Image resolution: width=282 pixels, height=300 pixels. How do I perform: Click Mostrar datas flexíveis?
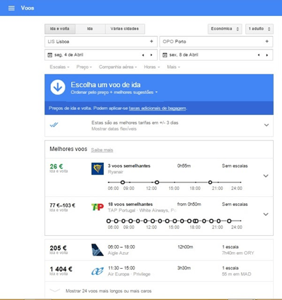pos(114,129)
